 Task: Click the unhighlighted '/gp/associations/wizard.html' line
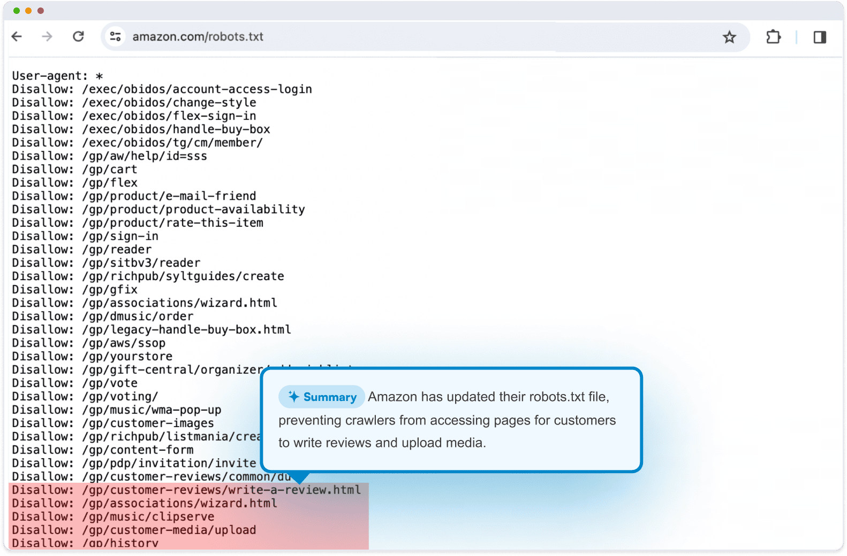pos(145,303)
